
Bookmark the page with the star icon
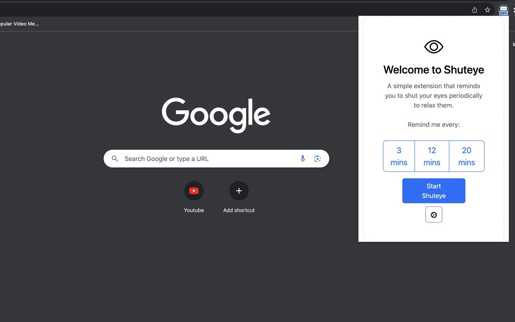[x=487, y=10]
